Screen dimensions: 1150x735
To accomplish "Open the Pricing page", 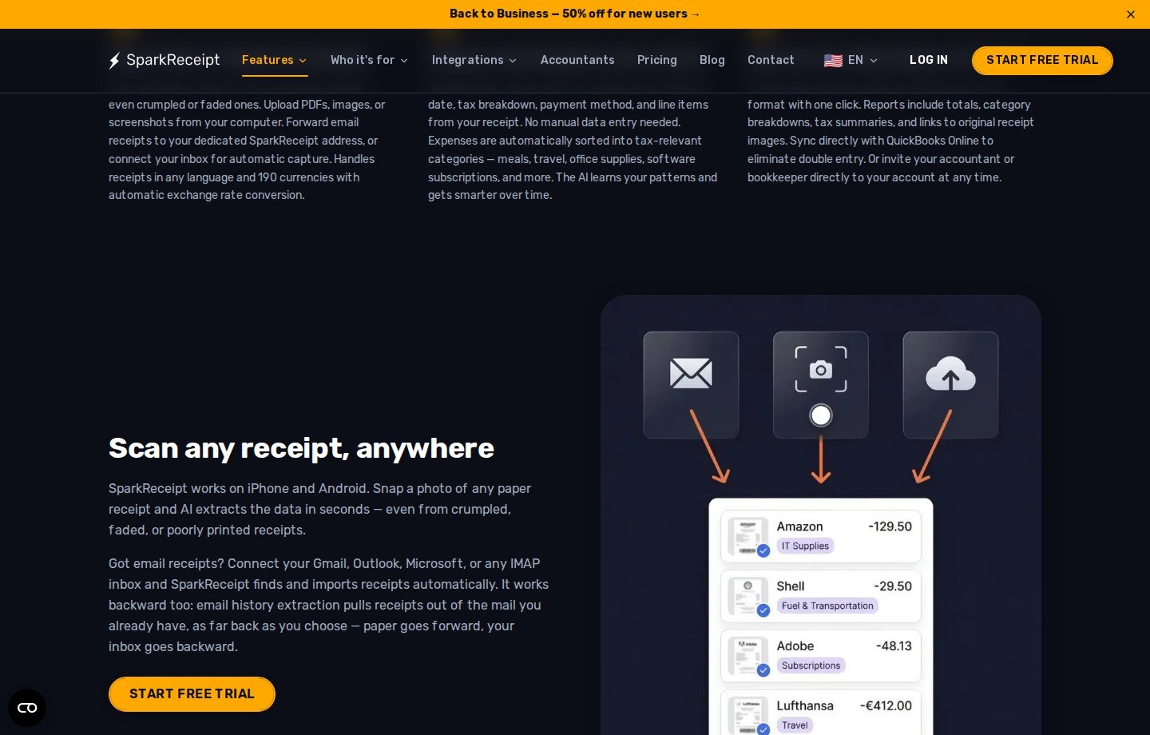I will [x=657, y=60].
